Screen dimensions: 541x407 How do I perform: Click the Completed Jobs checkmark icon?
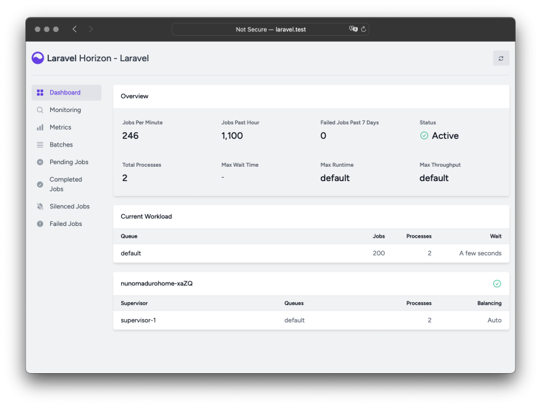click(40, 184)
